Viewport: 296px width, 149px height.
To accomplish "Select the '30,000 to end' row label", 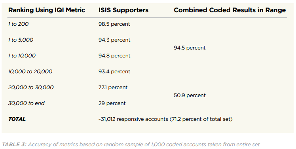I will pyautogui.click(x=26, y=103).
